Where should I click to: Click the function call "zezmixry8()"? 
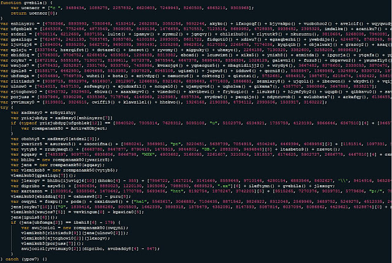point(271,81)
